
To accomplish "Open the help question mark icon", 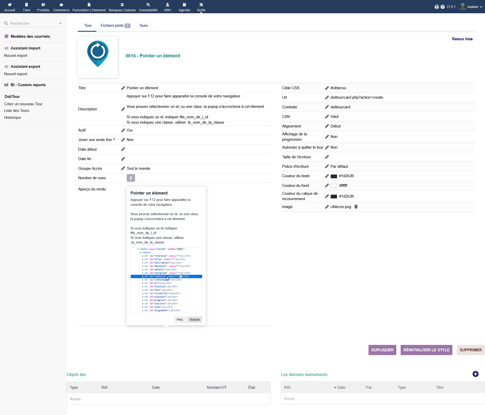I will pyautogui.click(x=442, y=7).
